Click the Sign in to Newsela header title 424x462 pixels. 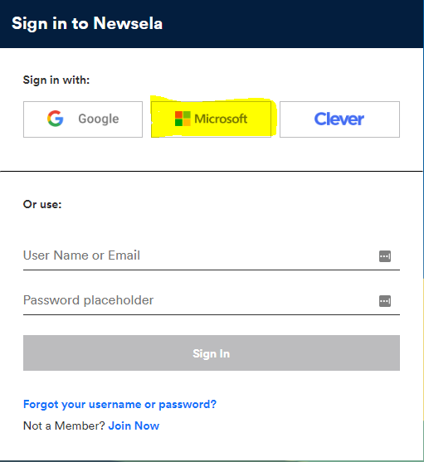point(87,23)
